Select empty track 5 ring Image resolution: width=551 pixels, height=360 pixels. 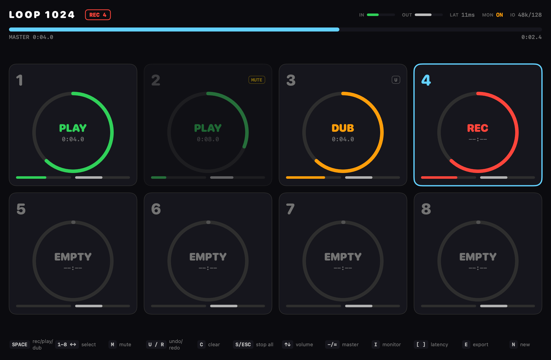73,261
